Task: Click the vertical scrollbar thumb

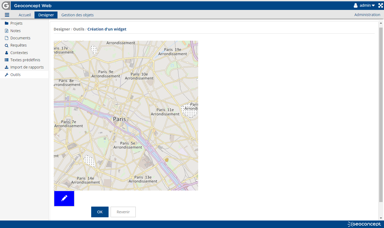Action: pos(381,115)
